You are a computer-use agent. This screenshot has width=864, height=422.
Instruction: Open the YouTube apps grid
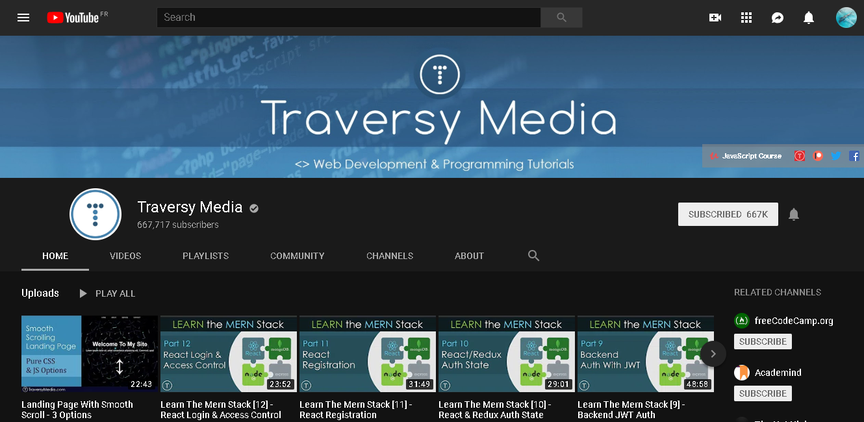(746, 18)
